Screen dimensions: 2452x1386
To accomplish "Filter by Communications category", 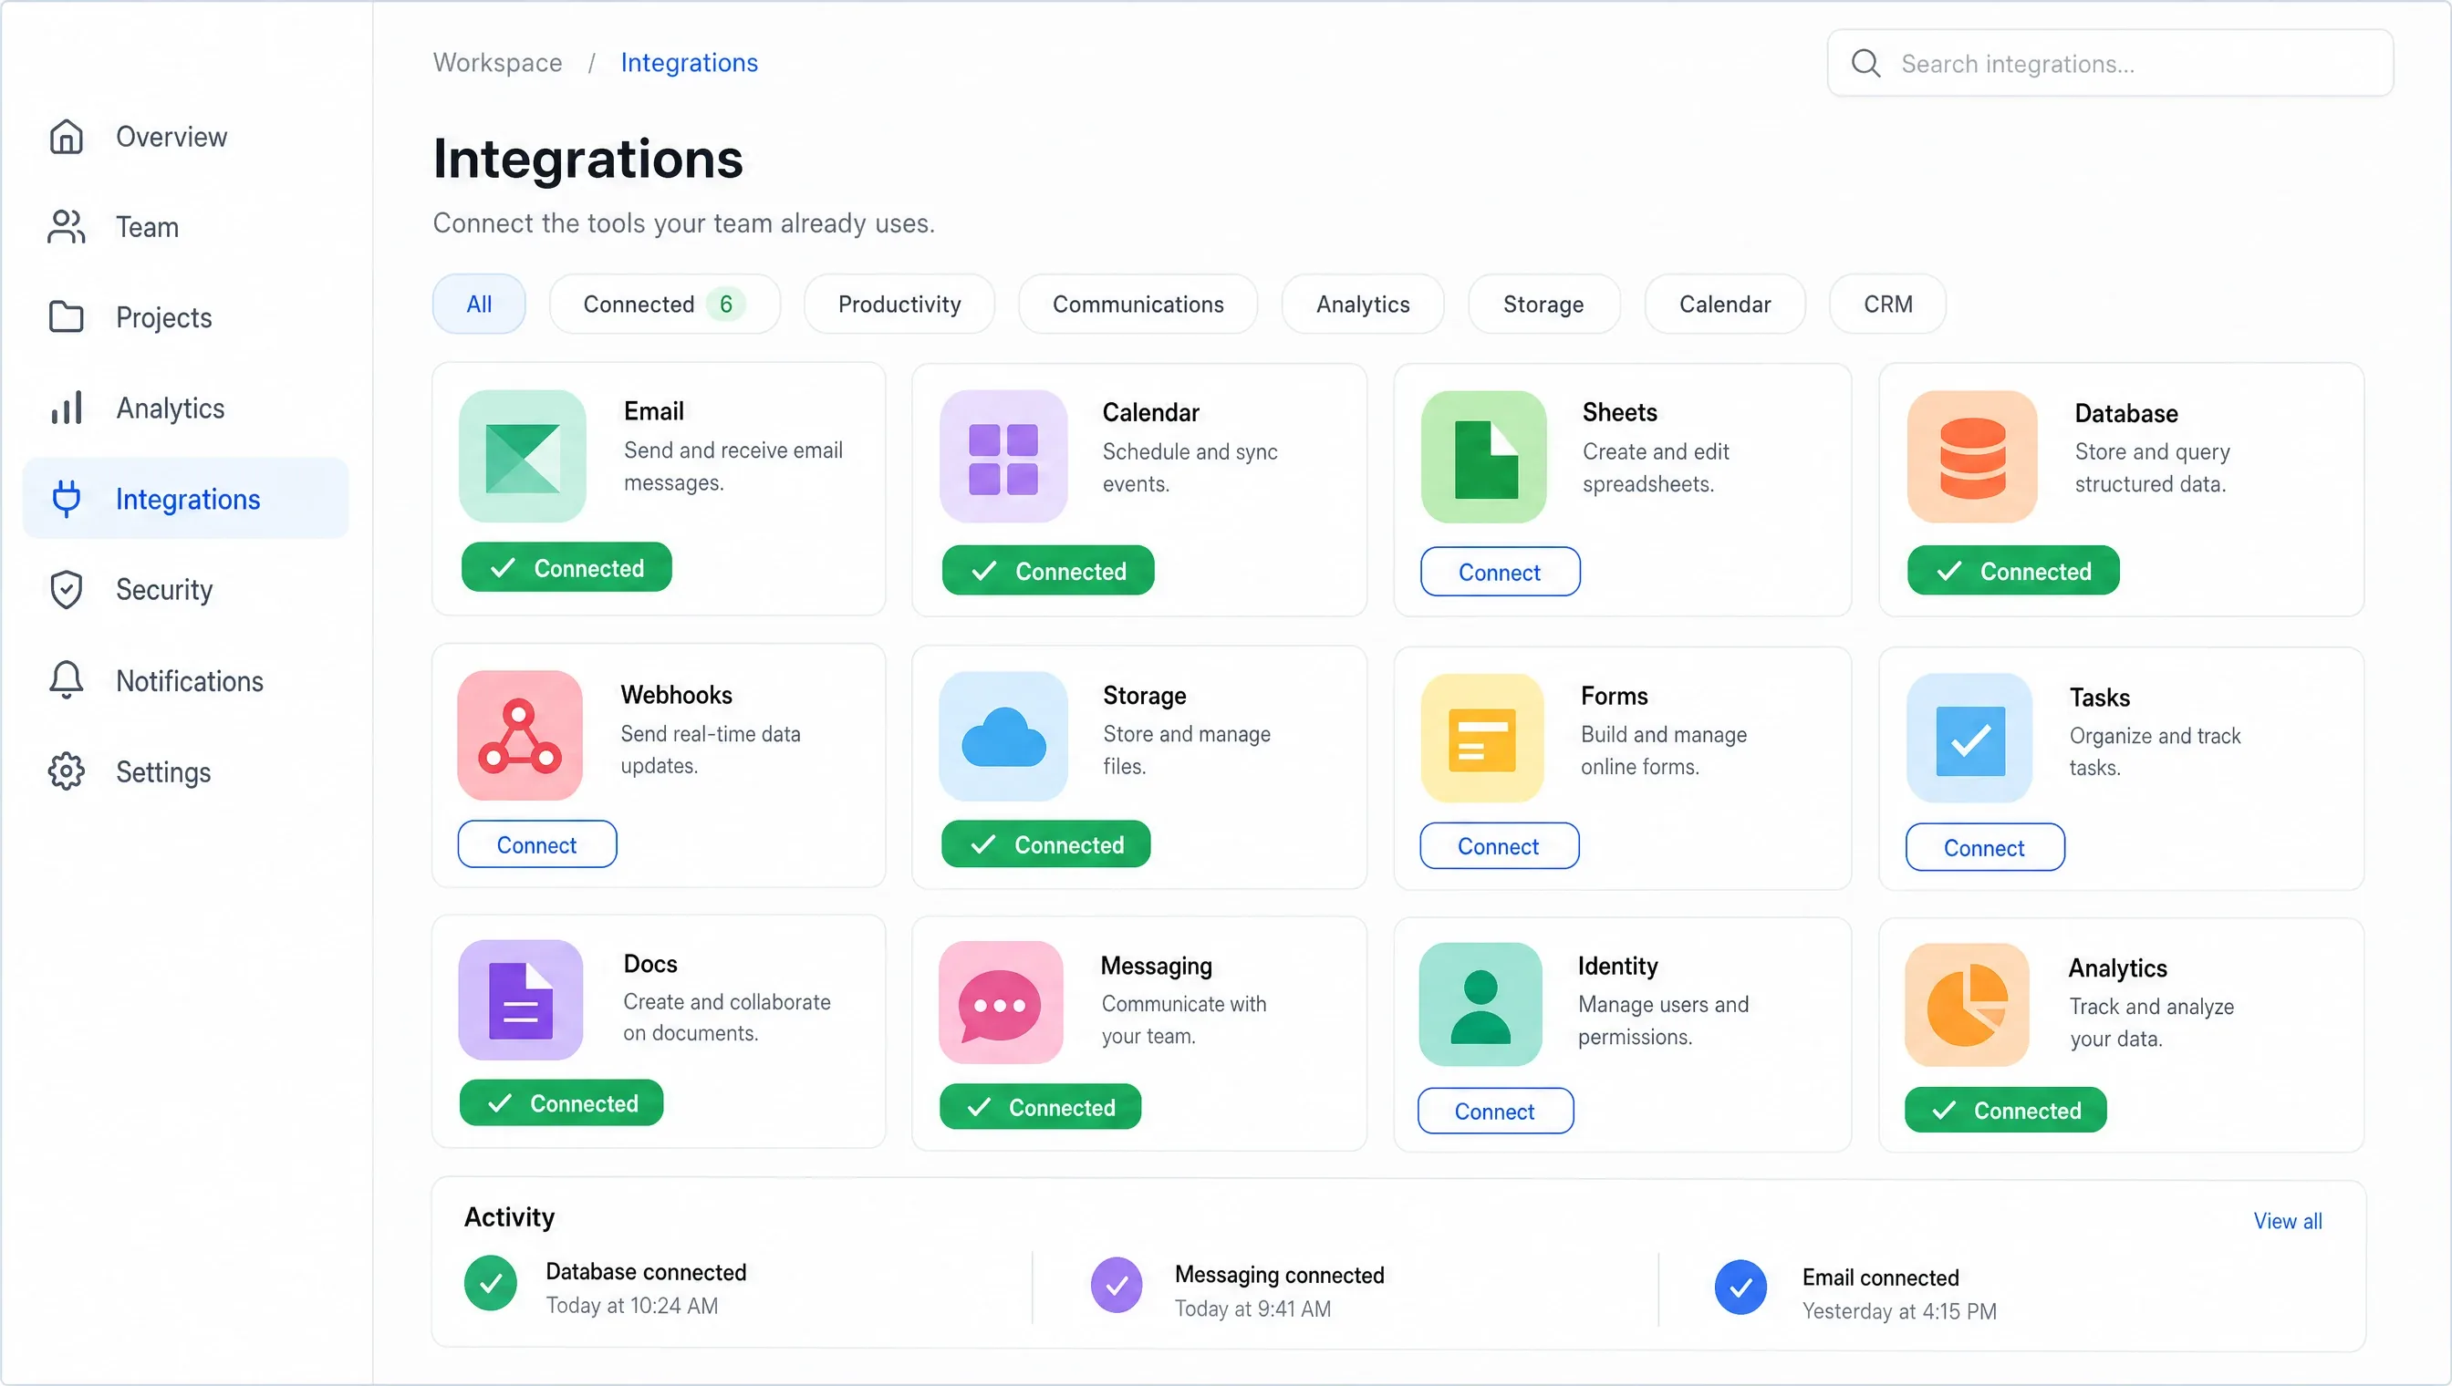I will pyautogui.click(x=1138, y=304).
